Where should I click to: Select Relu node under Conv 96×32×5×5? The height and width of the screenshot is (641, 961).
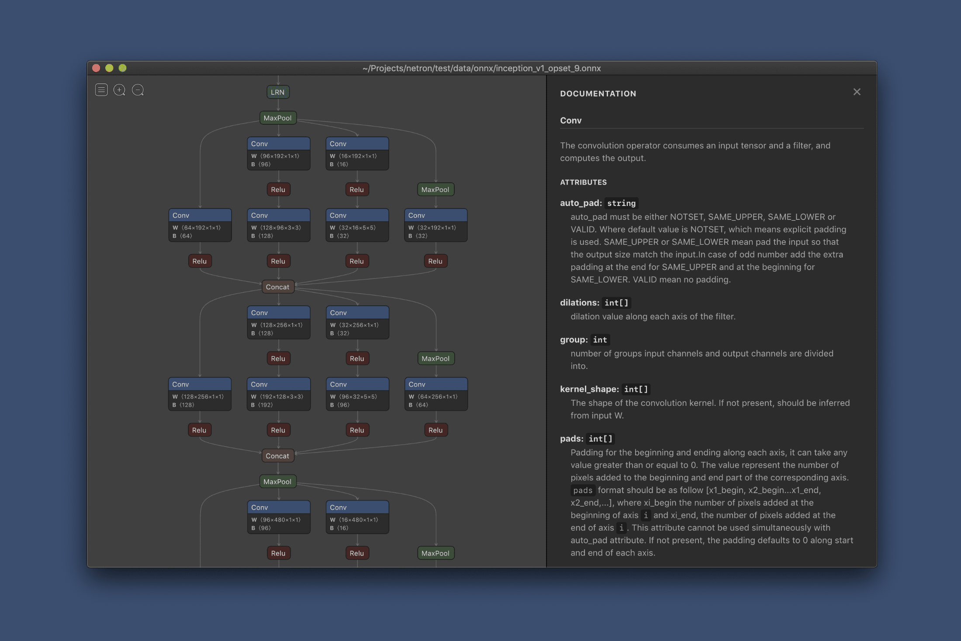tap(357, 430)
